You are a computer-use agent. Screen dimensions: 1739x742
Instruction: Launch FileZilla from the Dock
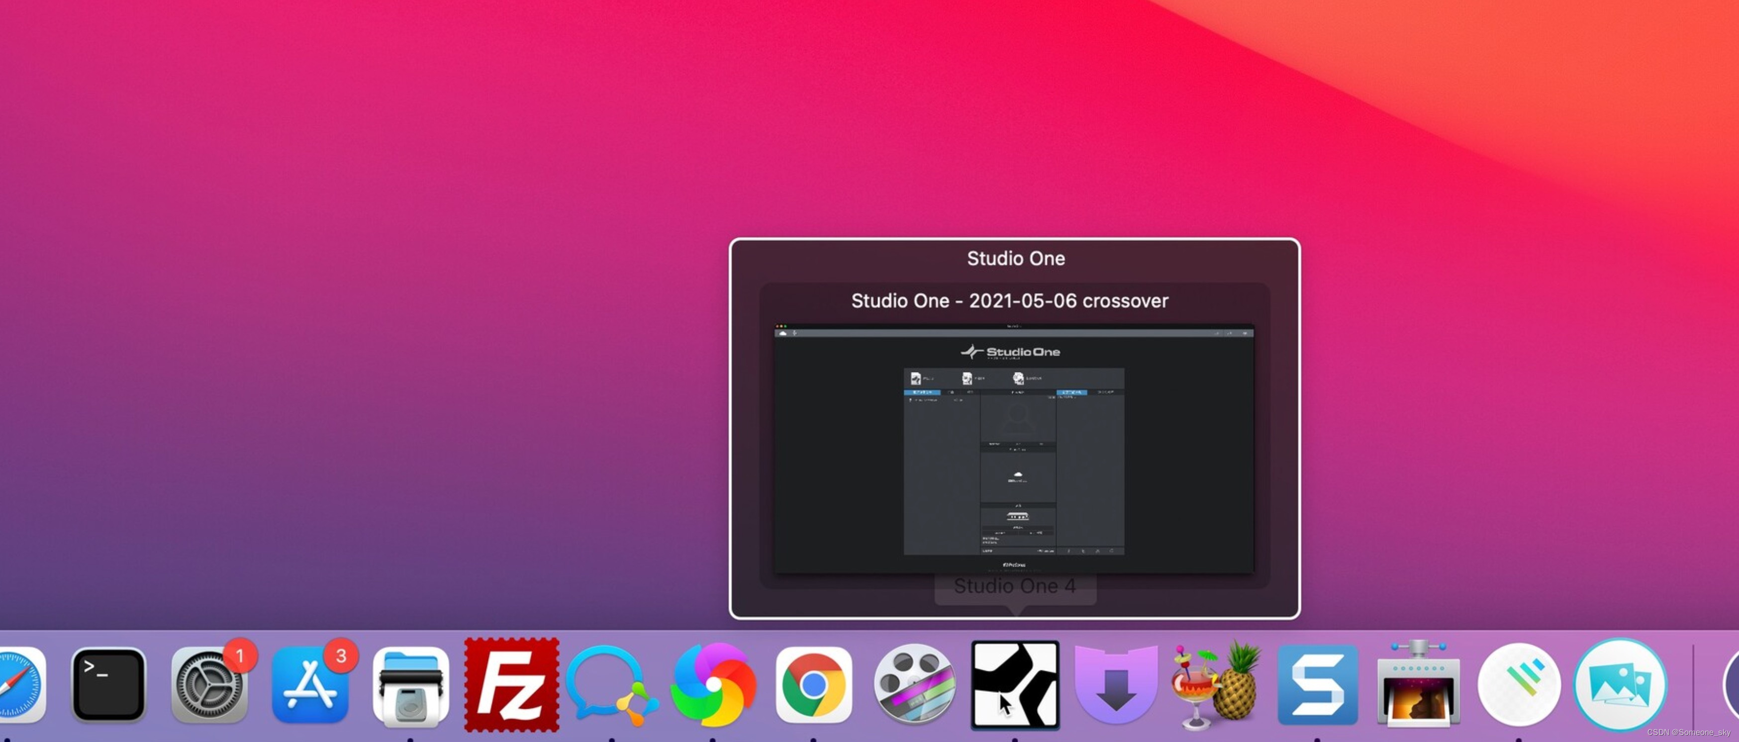coord(512,685)
